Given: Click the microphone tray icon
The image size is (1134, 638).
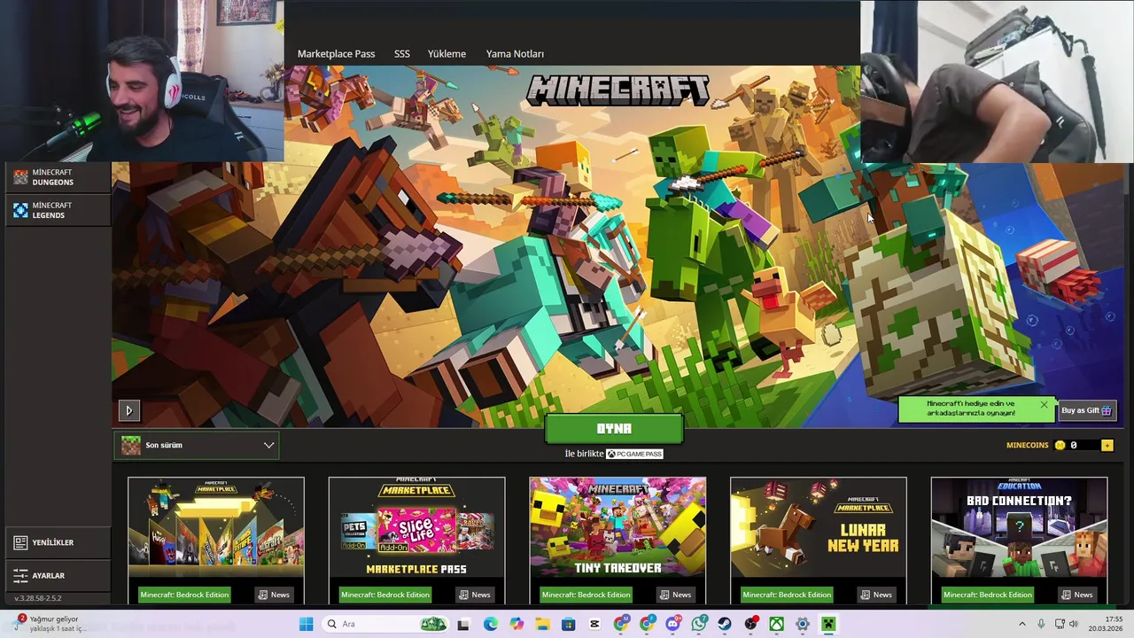Looking at the screenshot, I should [1041, 625].
